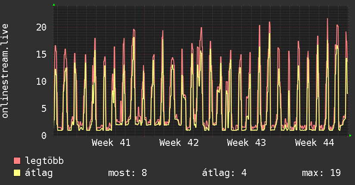Click the yellow átlag legend swatch

tap(17, 173)
